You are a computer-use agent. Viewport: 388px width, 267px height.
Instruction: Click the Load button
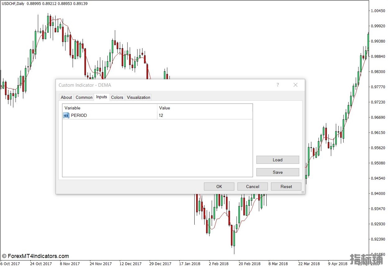[x=278, y=160]
